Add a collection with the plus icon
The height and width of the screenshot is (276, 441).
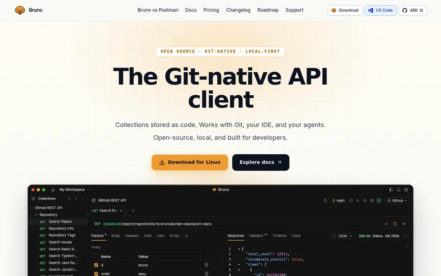(76, 199)
